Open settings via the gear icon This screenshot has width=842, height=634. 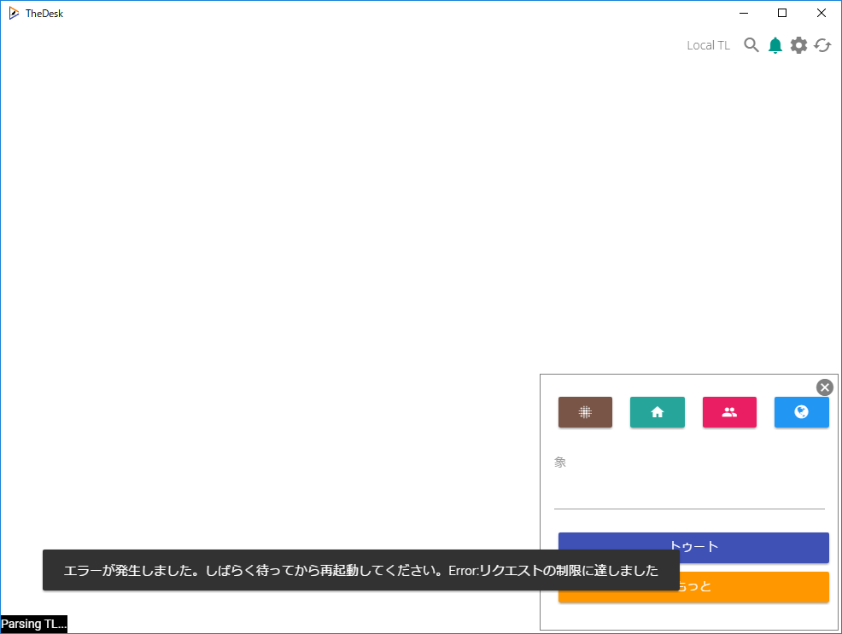click(798, 45)
